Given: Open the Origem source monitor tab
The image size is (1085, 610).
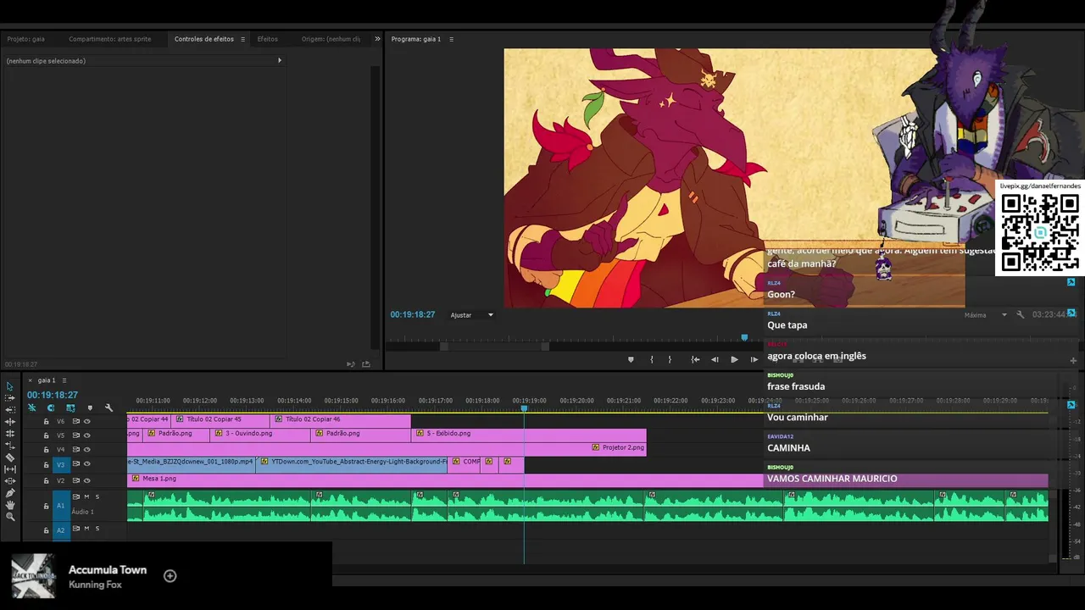Looking at the screenshot, I should 331,39.
